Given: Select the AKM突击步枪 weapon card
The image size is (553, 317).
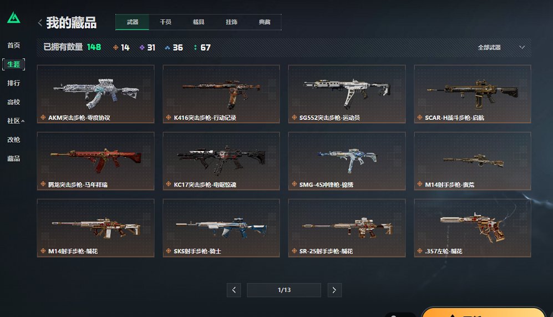Looking at the screenshot, I should click(95, 94).
